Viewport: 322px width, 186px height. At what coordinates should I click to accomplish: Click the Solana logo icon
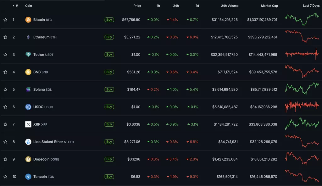[28, 90]
